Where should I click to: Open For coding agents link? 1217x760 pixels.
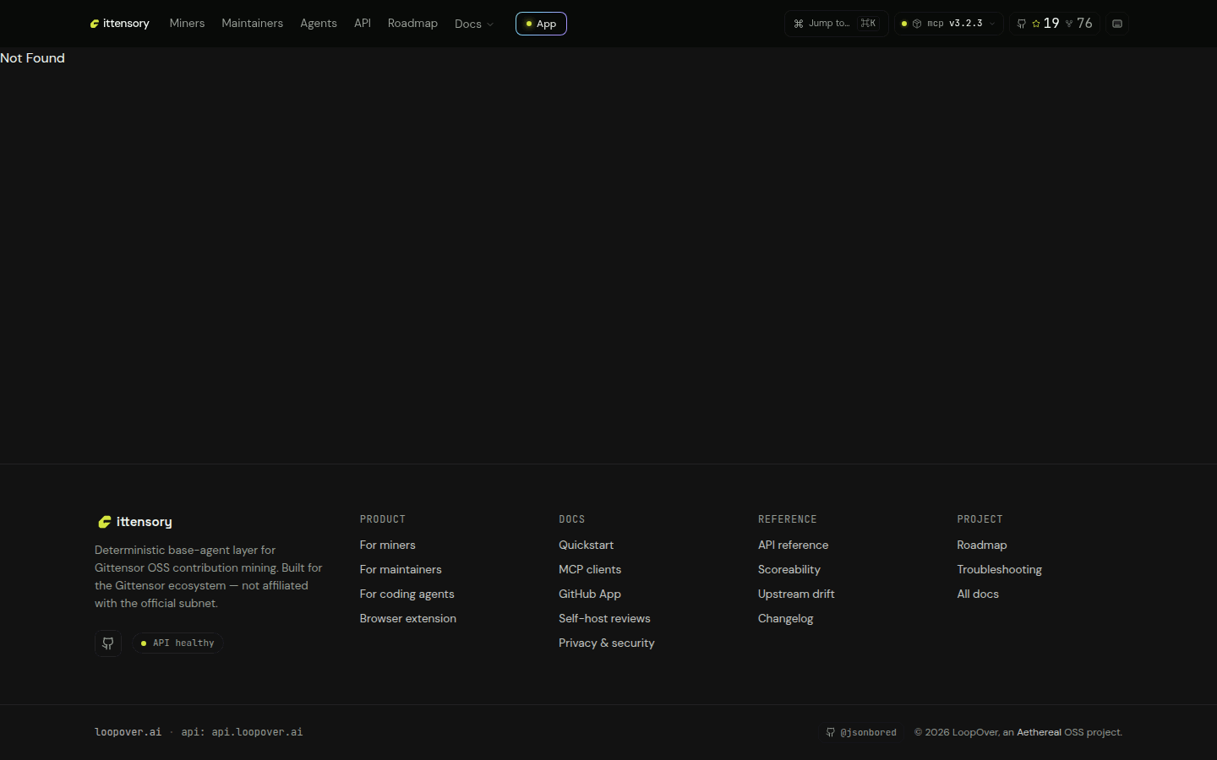pos(407,594)
